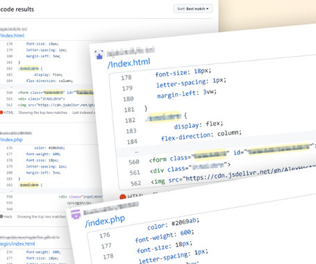Select line number 560 in enlarged /Index.html card
The width and height of the screenshot is (316, 264).
click(134, 162)
